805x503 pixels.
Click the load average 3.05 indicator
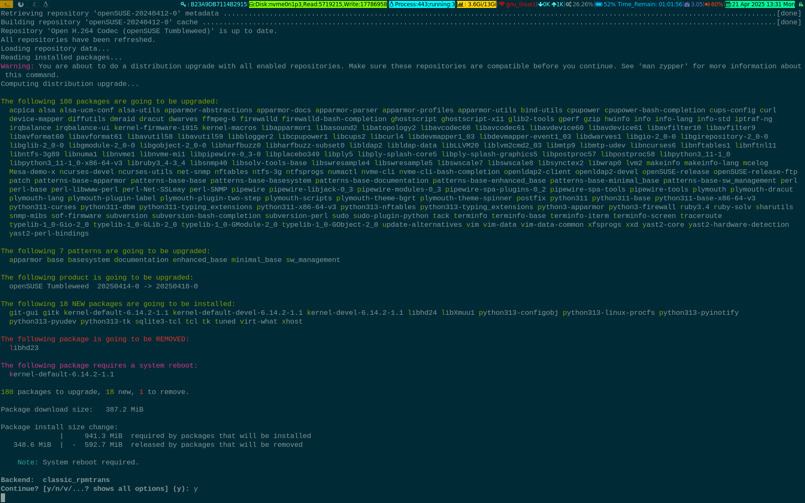(x=693, y=4)
